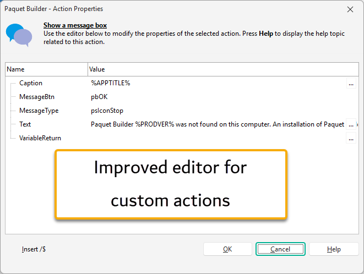Edit the %APPTITLE% caption value
Viewport: 364px width, 274px height.
pyautogui.click(x=111, y=83)
